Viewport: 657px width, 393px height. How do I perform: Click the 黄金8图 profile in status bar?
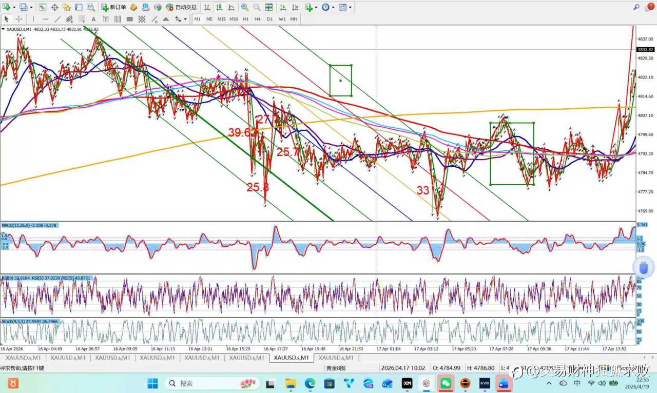pos(336,368)
